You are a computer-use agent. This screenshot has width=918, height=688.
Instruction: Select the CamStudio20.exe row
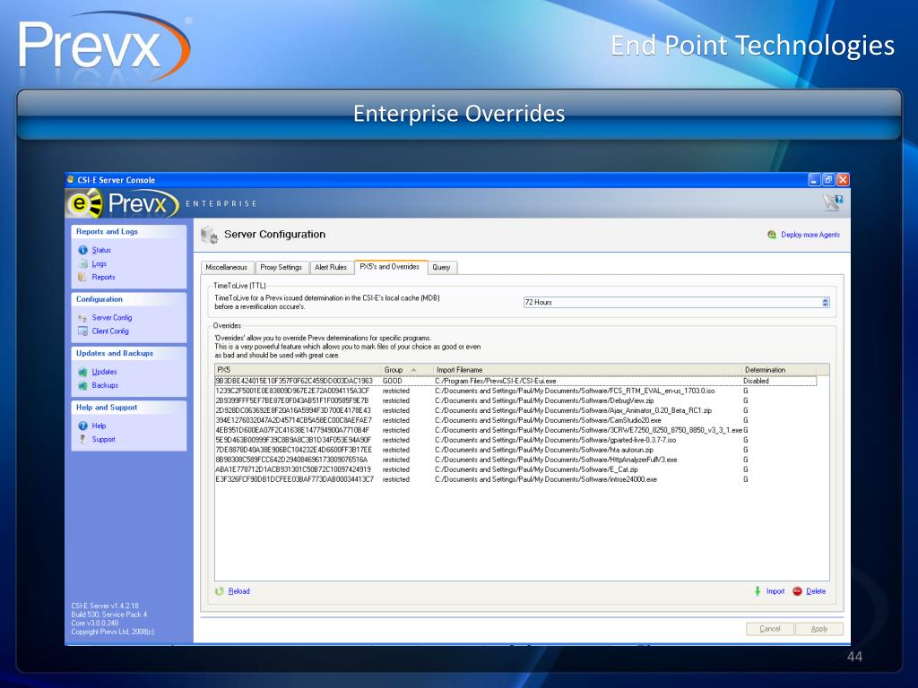click(x=515, y=420)
